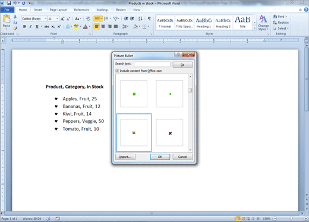Screen dimensions: 309x222
Task: Open the Select dropdown in Editing
Action: click(x=281, y=28)
